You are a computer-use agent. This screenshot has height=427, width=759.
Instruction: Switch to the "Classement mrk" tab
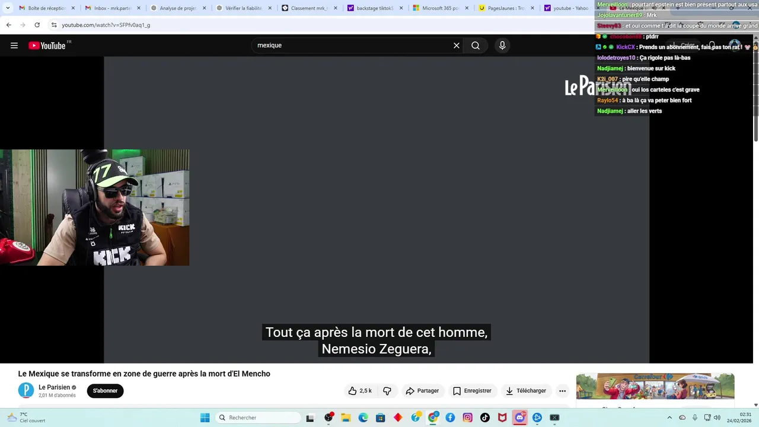click(x=308, y=8)
